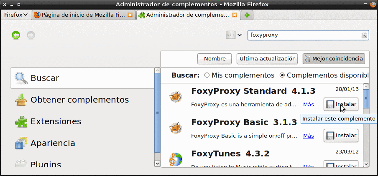This screenshot has height=176, width=378.
Task: Open the Firefox menu button
Action: click(16, 15)
